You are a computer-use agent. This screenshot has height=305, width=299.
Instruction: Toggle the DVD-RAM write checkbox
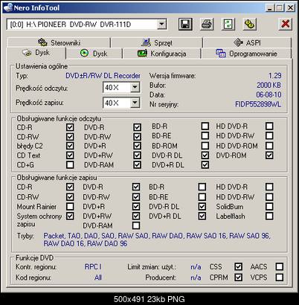(136, 225)
